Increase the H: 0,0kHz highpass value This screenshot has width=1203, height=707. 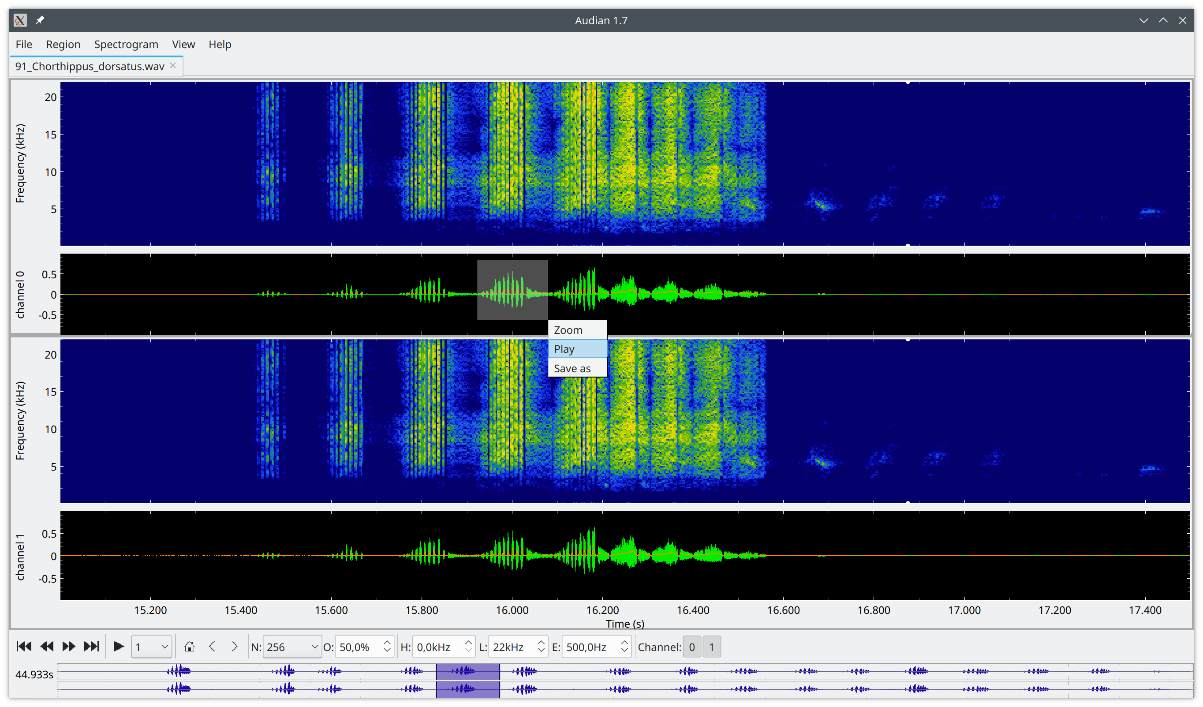(468, 642)
